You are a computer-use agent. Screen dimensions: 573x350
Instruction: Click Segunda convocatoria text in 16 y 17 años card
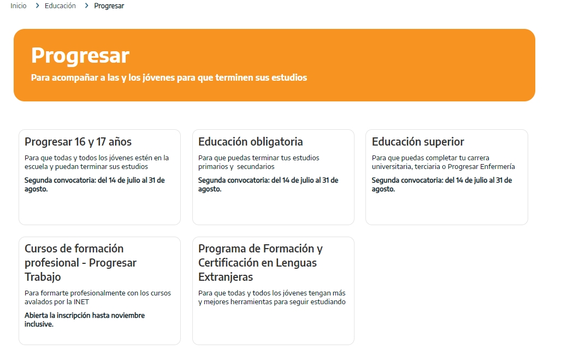pos(94,184)
